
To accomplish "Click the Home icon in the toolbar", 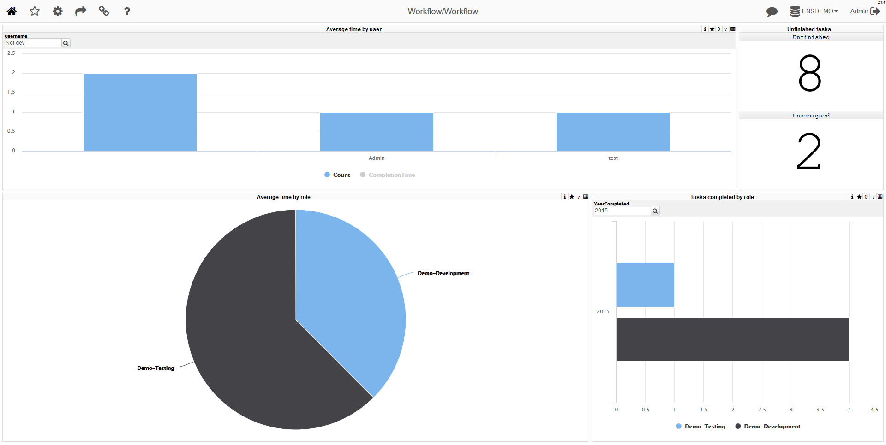I will (x=11, y=11).
